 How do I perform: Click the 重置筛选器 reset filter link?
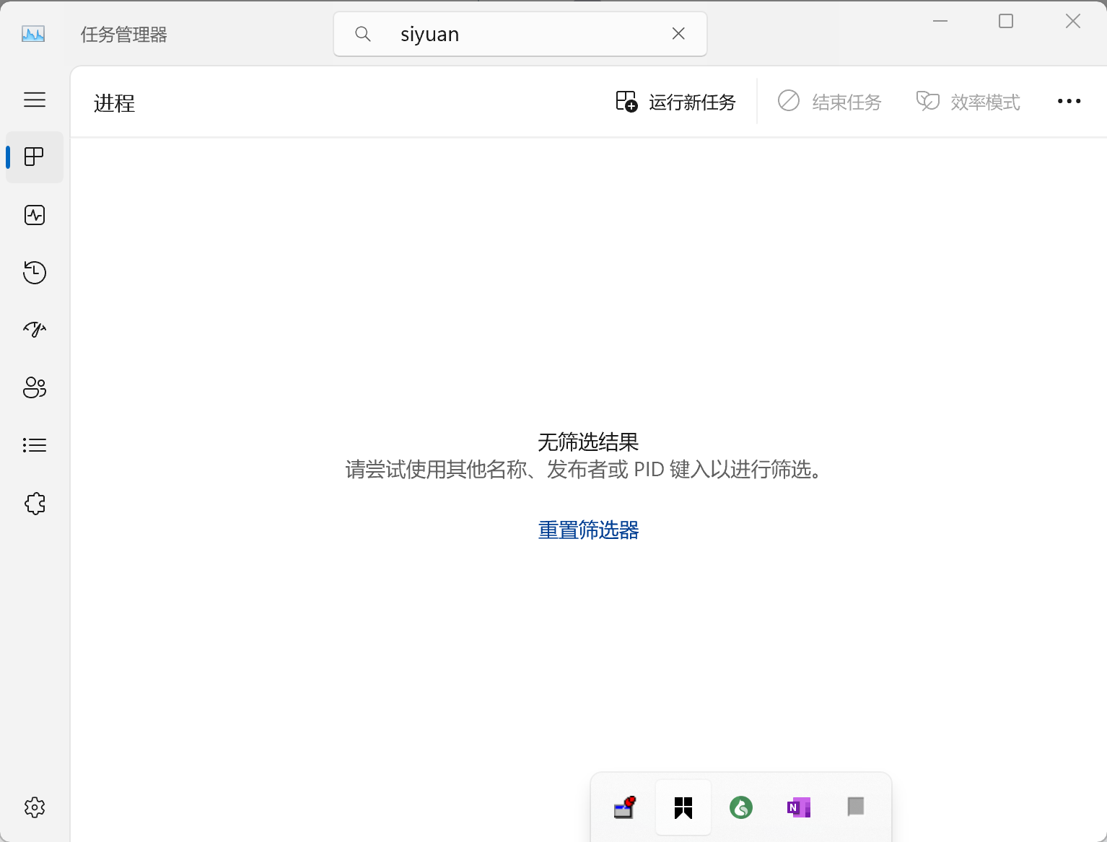tap(588, 530)
